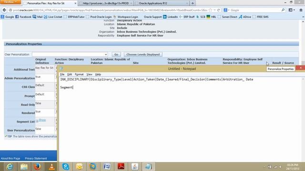Click the Go button
The width and height of the screenshot is (305, 171).
[116, 55]
